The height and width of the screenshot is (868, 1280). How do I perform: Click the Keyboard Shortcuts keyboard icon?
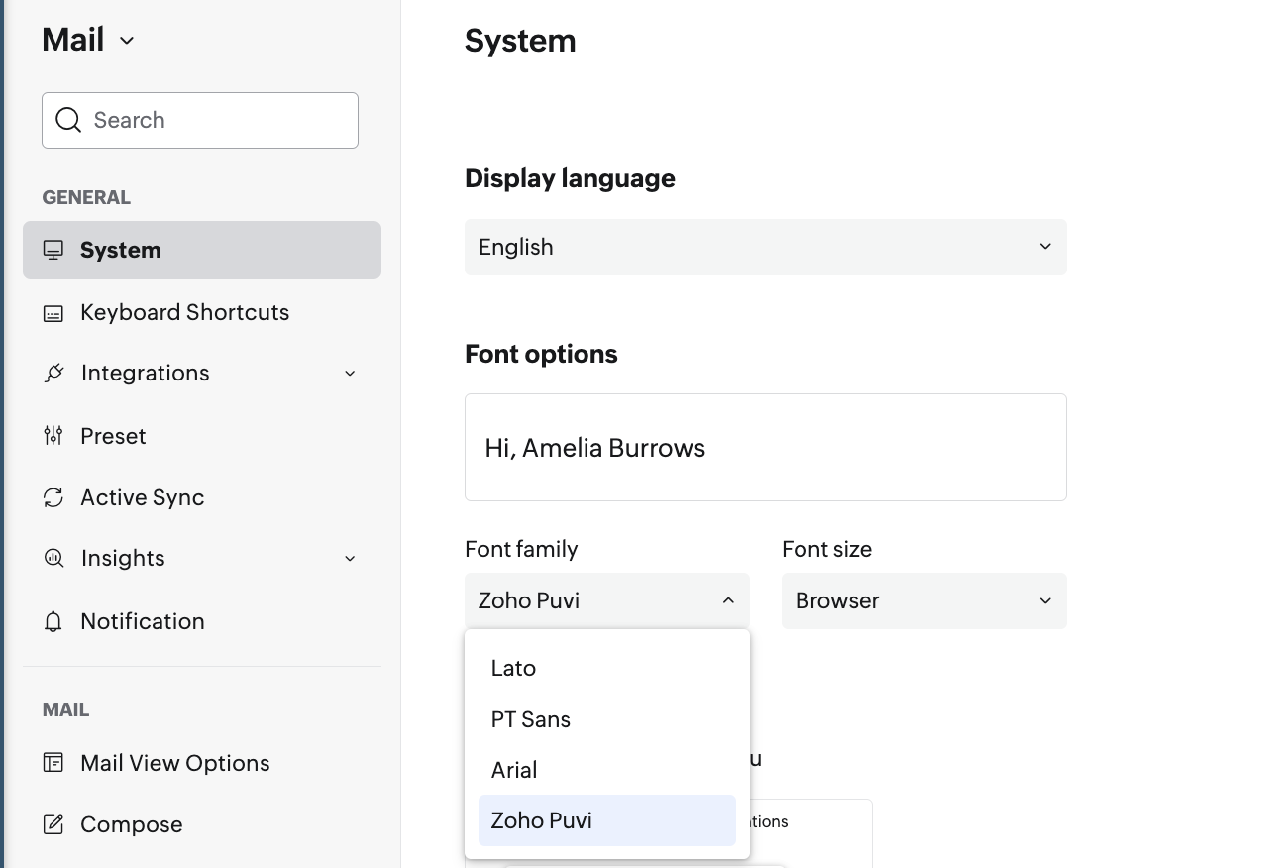pyautogui.click(x=53, y=313)
